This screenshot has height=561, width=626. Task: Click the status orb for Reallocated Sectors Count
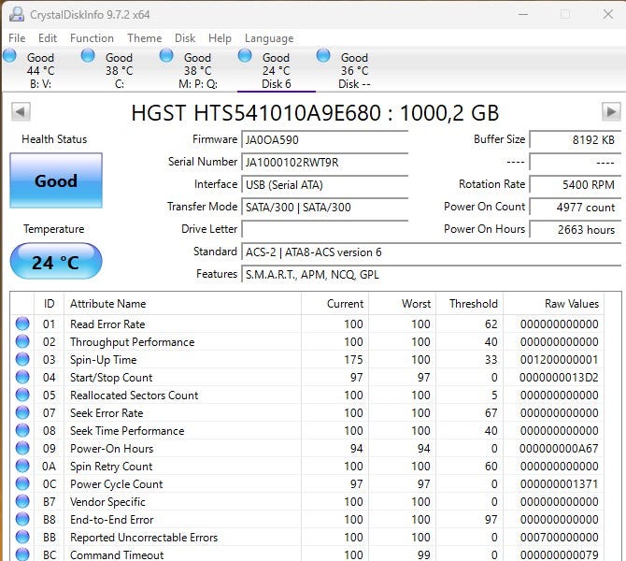[x=22, y=396]
